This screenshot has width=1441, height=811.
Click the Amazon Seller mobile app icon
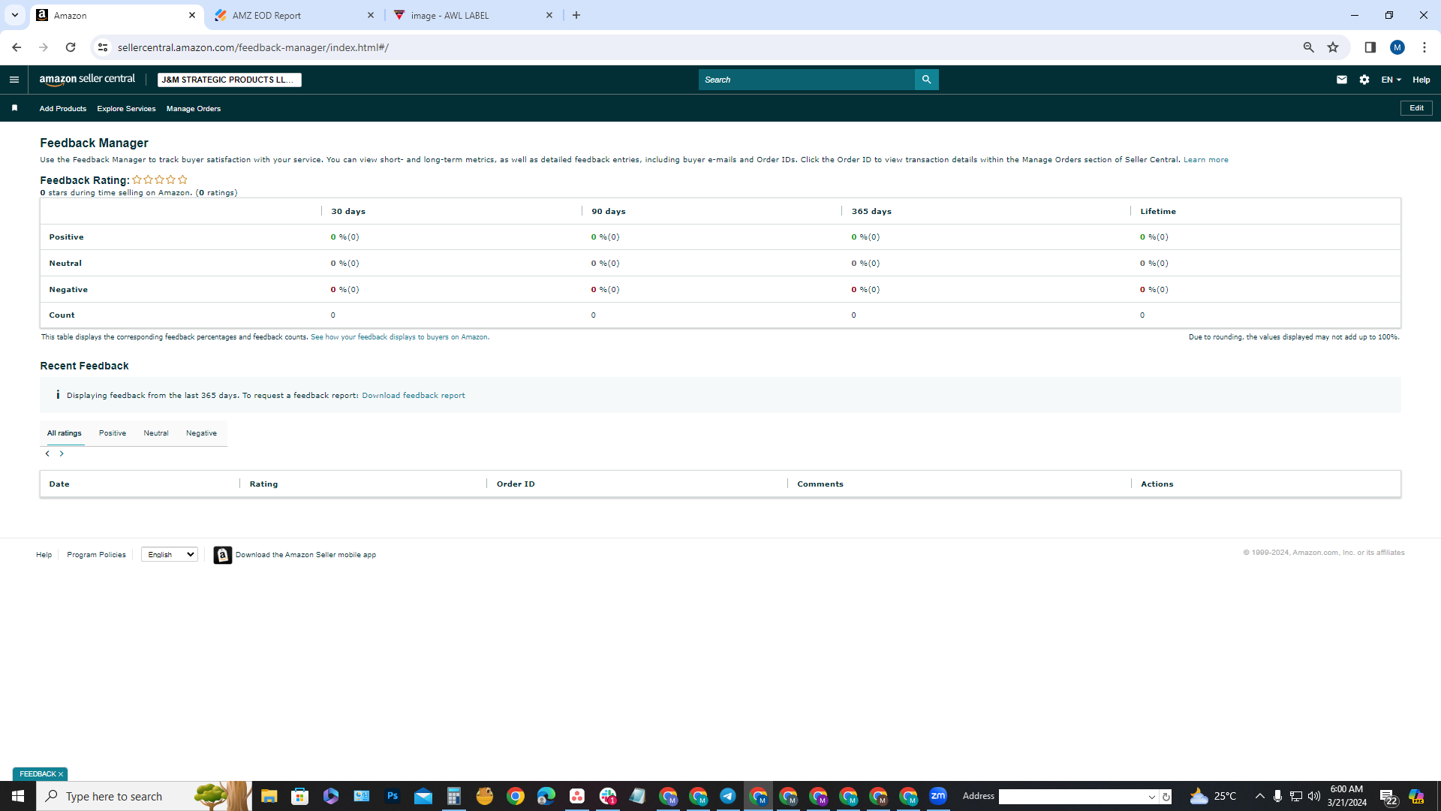pyautogui.click(x=222, y=555)
